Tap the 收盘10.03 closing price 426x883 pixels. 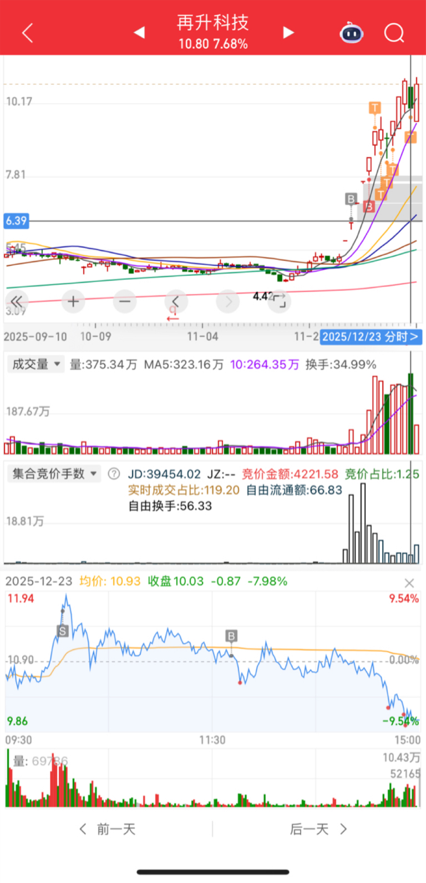[176, 581]
